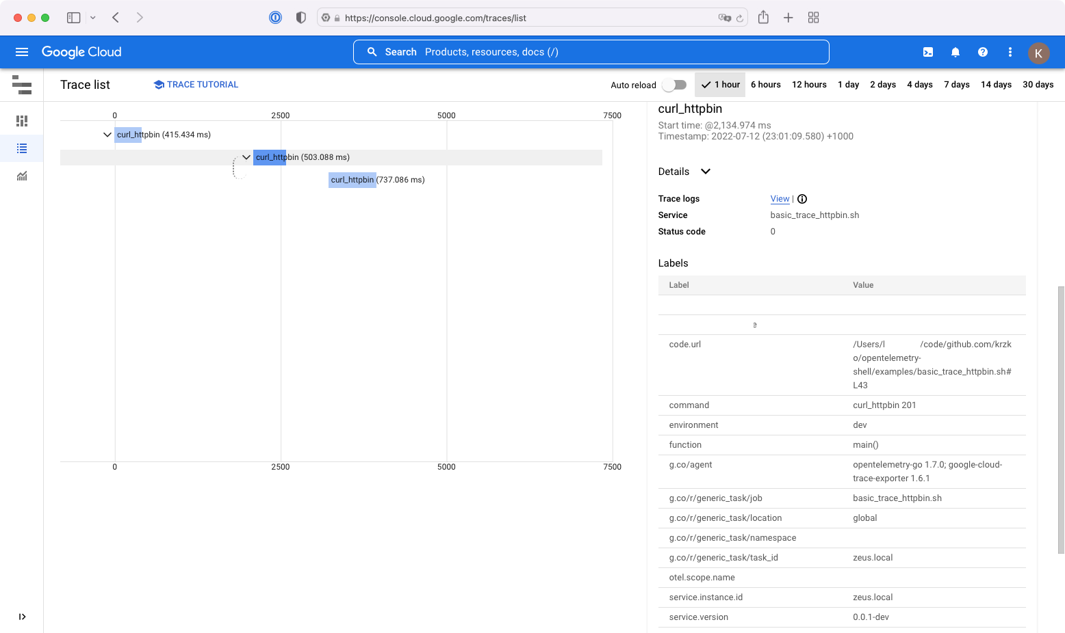This screenshot has width=1065, height=633.
Task: Open the Analysis reports sidebar icon
Action: [x=22, y=176]
